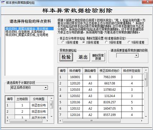Viewport: 153px width, 130px height.
Task: Click the 土地级别 column header
Action: coord(22,99)
